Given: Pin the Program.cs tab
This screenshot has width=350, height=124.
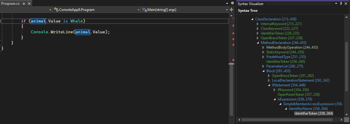Looking at the screenshot, I should 24,4.
